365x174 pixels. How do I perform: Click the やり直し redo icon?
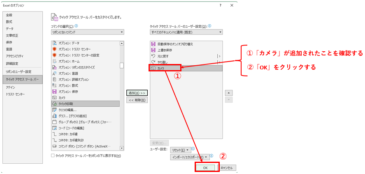153,62
